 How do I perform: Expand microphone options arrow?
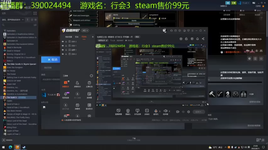tap(160, 111)
